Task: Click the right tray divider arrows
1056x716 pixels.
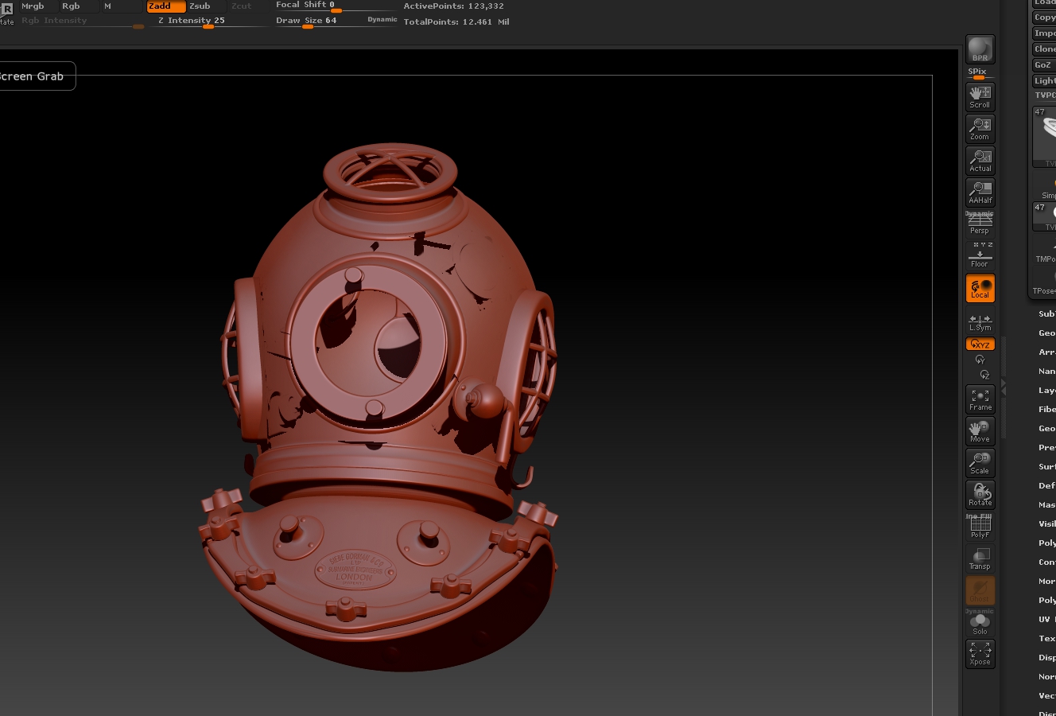Action: [1003, 388]
